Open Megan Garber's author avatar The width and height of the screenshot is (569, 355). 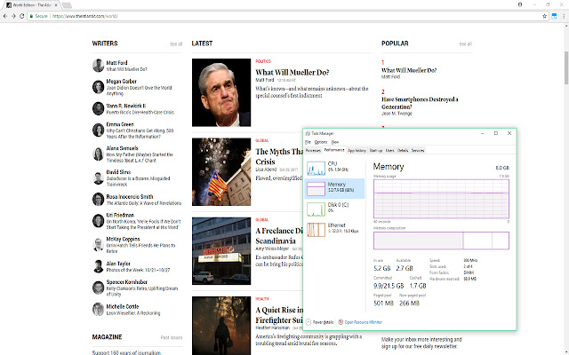click(98, 87)
